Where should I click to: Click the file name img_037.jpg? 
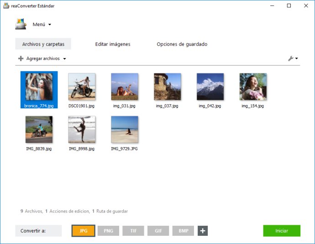[167, 106]
